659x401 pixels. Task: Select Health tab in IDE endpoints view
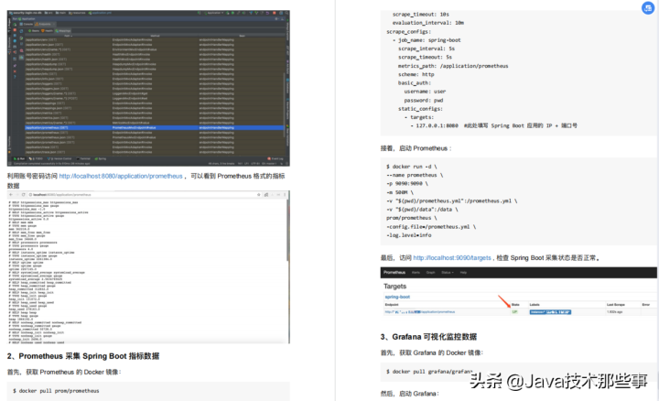pos(47,31)
